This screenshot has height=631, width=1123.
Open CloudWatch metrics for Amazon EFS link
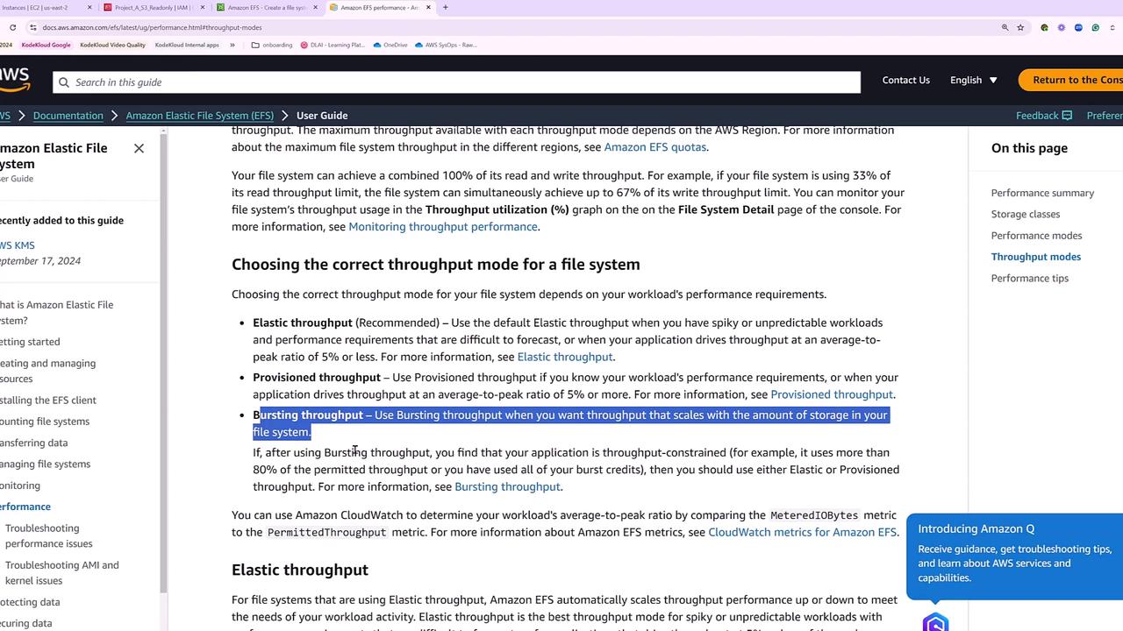click(x=802, y=532)
